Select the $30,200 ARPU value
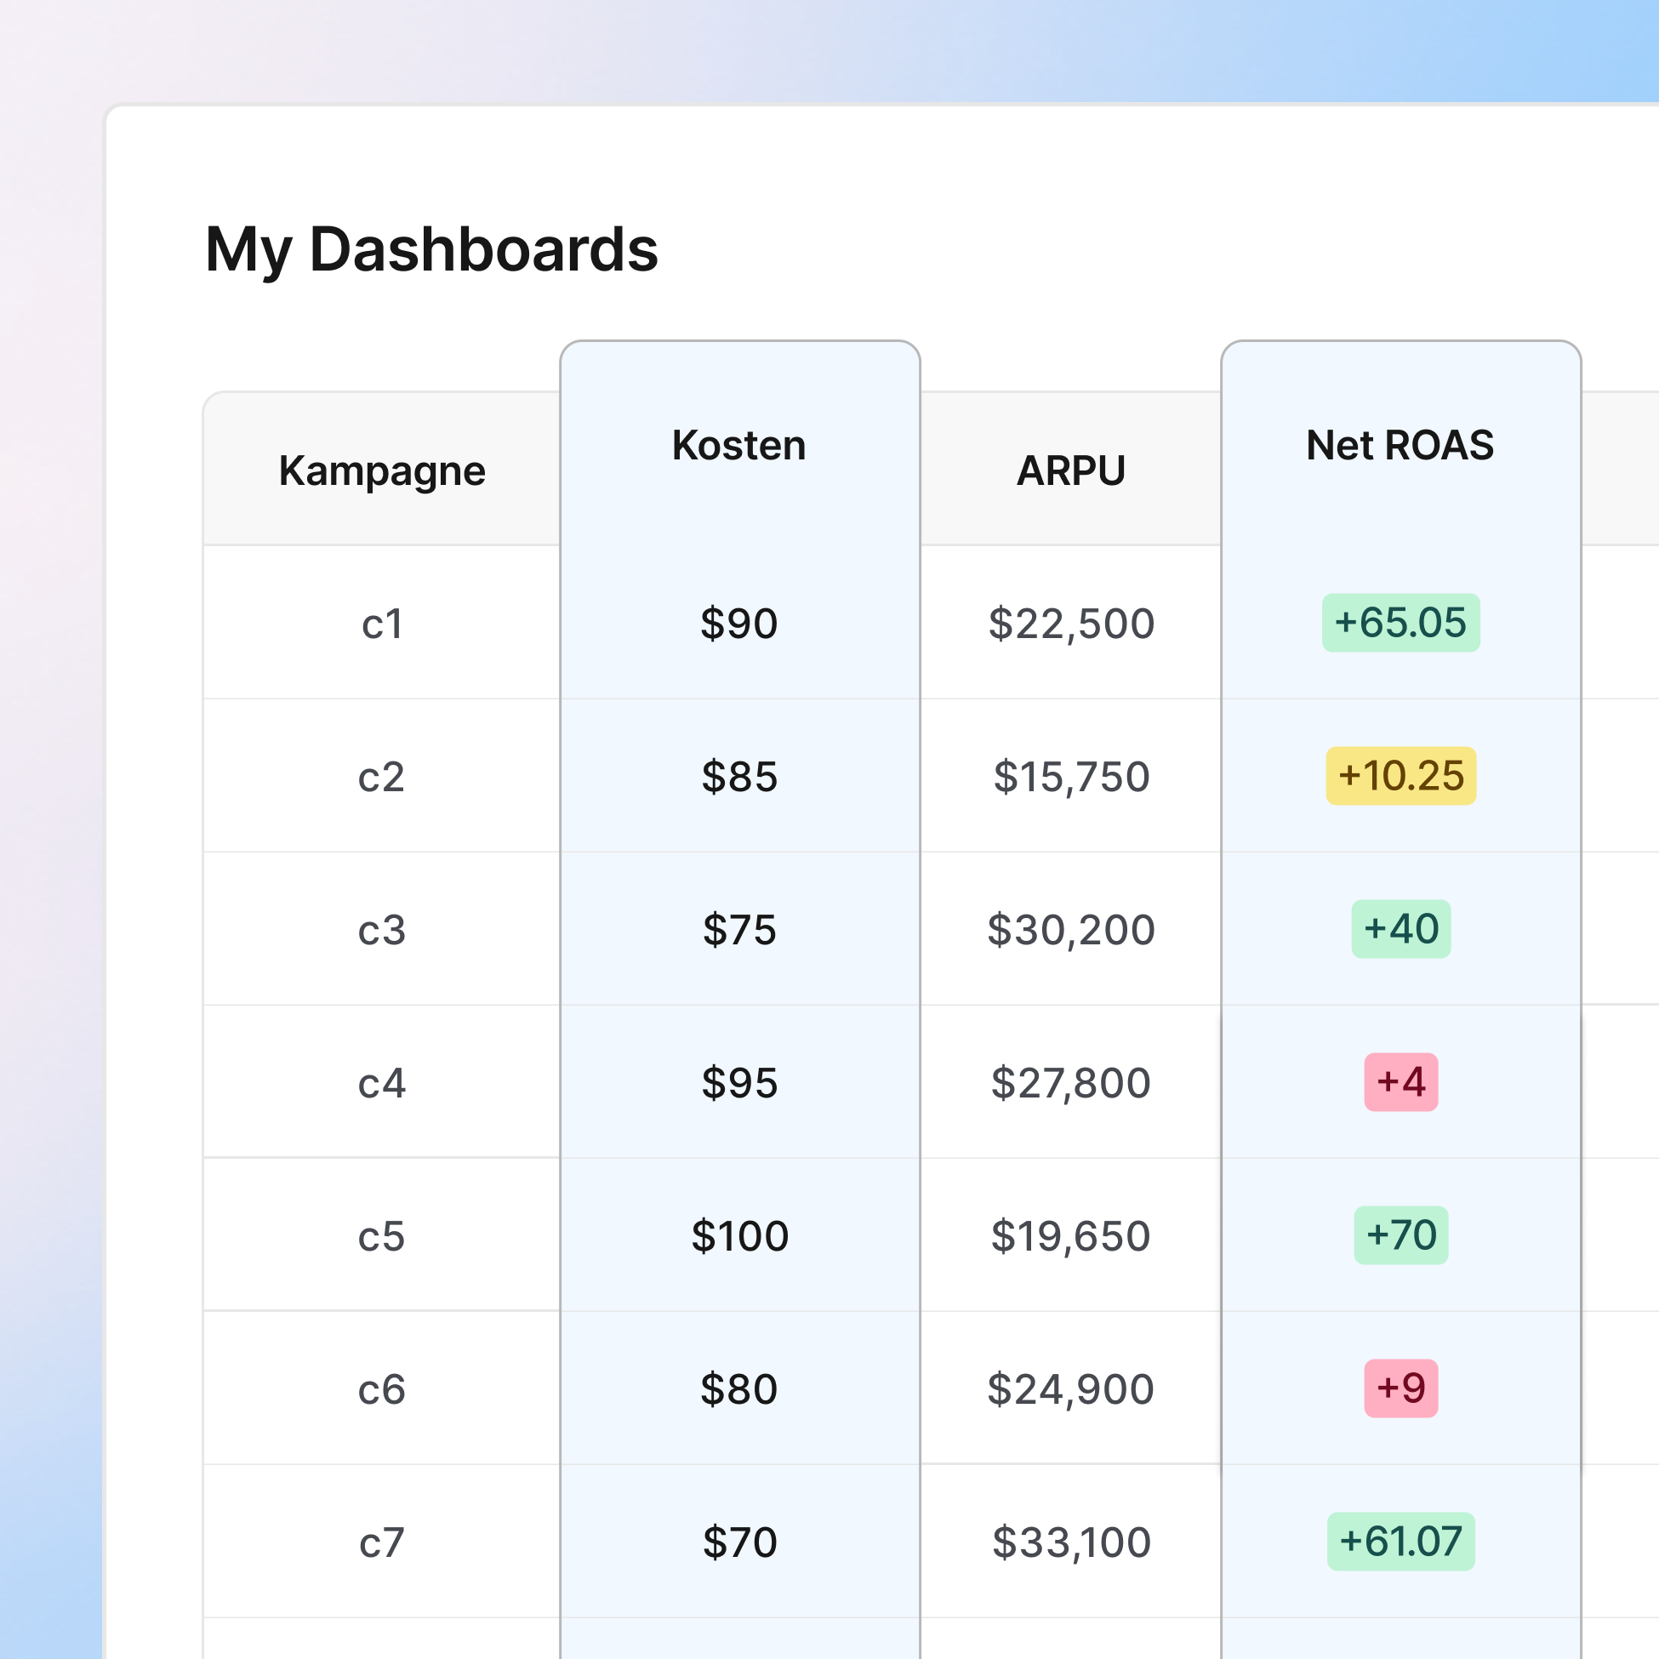Viewport: 1659px width, 1659px height. pos(1071,930)
